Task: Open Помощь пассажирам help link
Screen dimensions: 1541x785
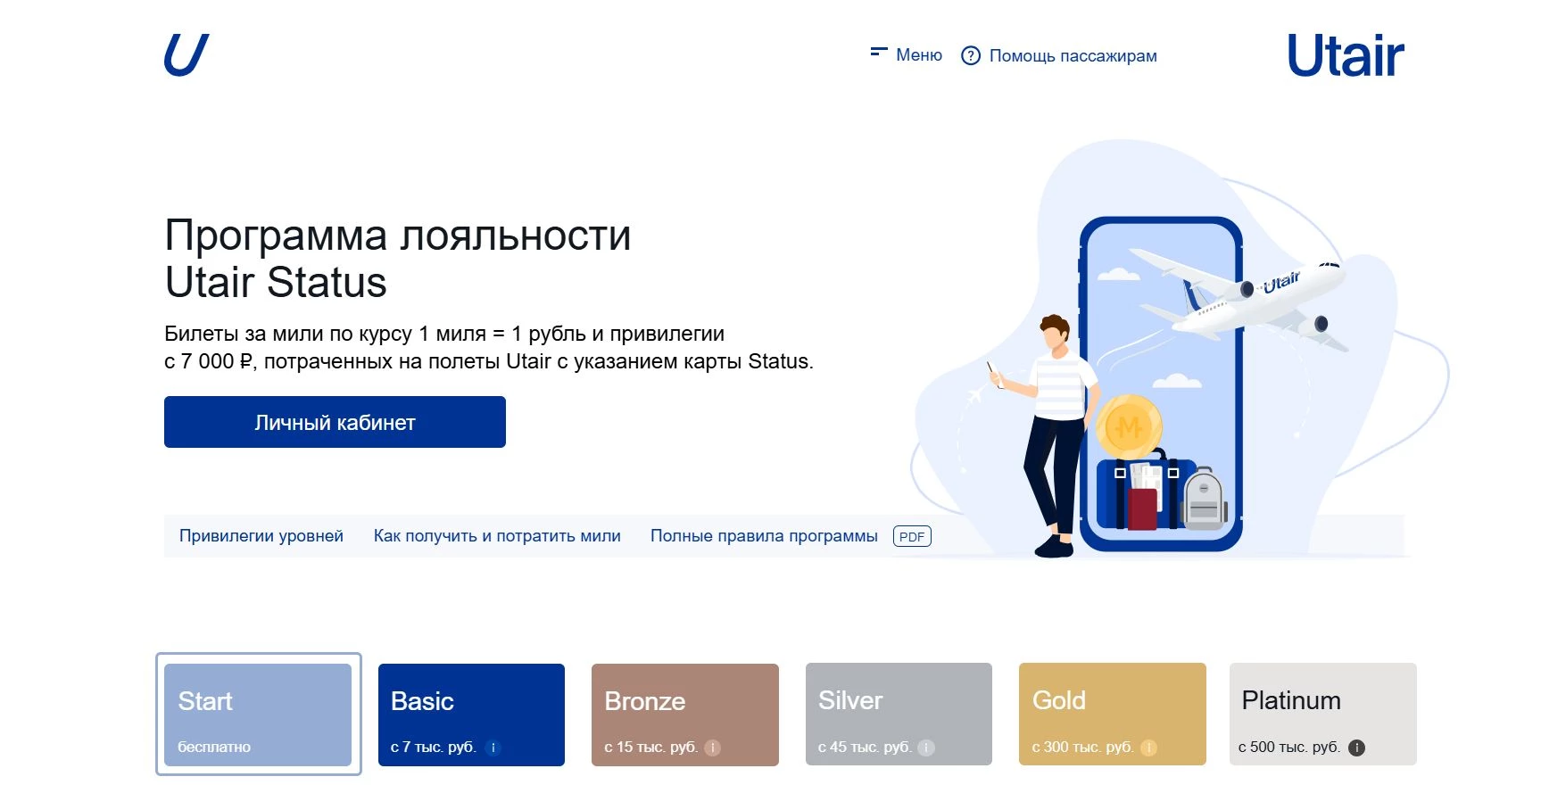Action: point(1059,56)
